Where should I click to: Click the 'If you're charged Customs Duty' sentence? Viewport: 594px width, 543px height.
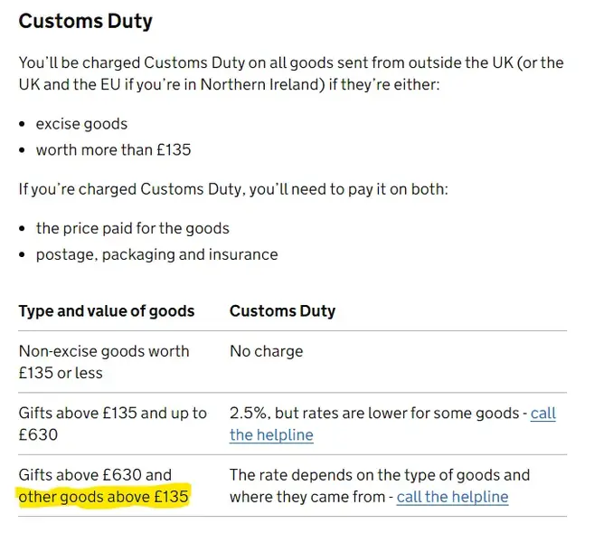(x=233, y=189)
